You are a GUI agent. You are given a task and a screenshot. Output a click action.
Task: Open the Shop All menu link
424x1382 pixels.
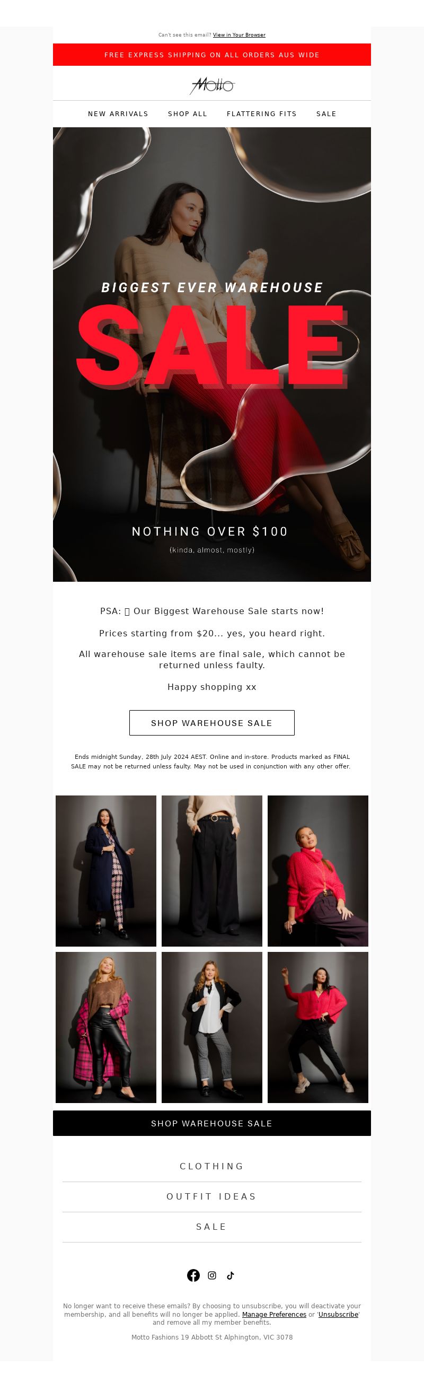click(x=188, y=113)
